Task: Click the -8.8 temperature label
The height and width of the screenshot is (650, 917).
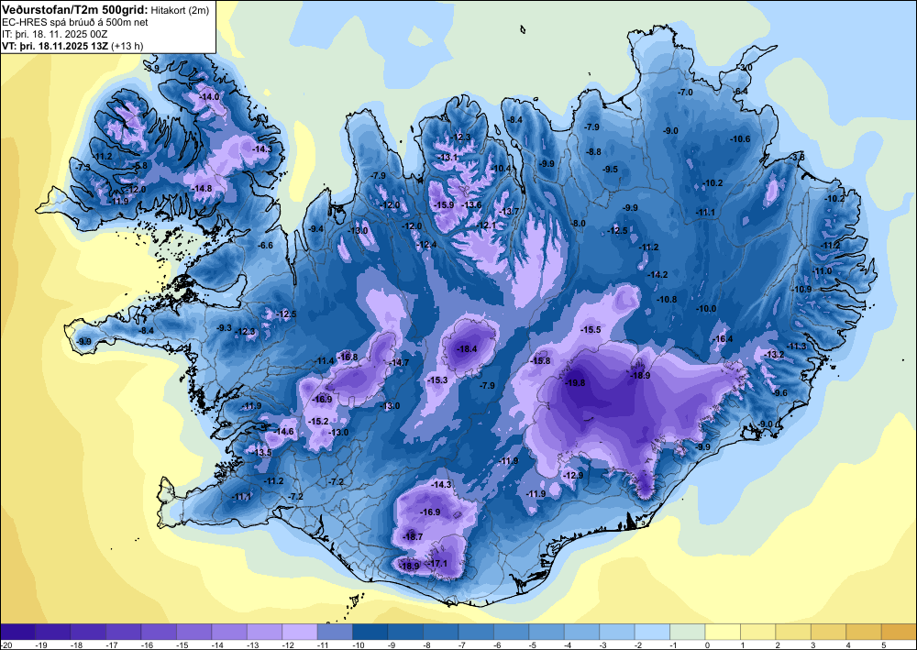Action: tap(593, 151)
